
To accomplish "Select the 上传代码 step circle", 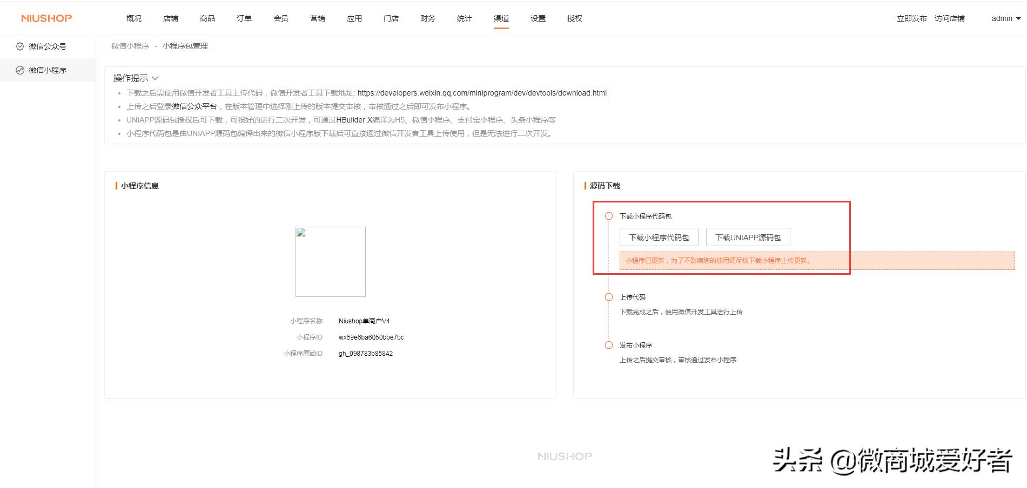I will (609, 297).
